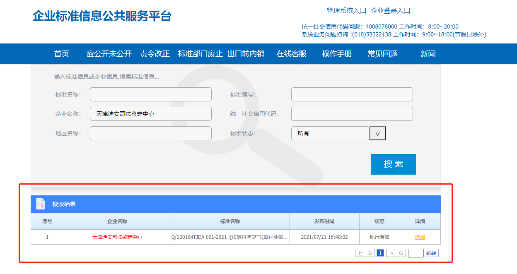Select the 所有 status combo box
Viewport: 517px width, 274px height.
coord(330,133)
